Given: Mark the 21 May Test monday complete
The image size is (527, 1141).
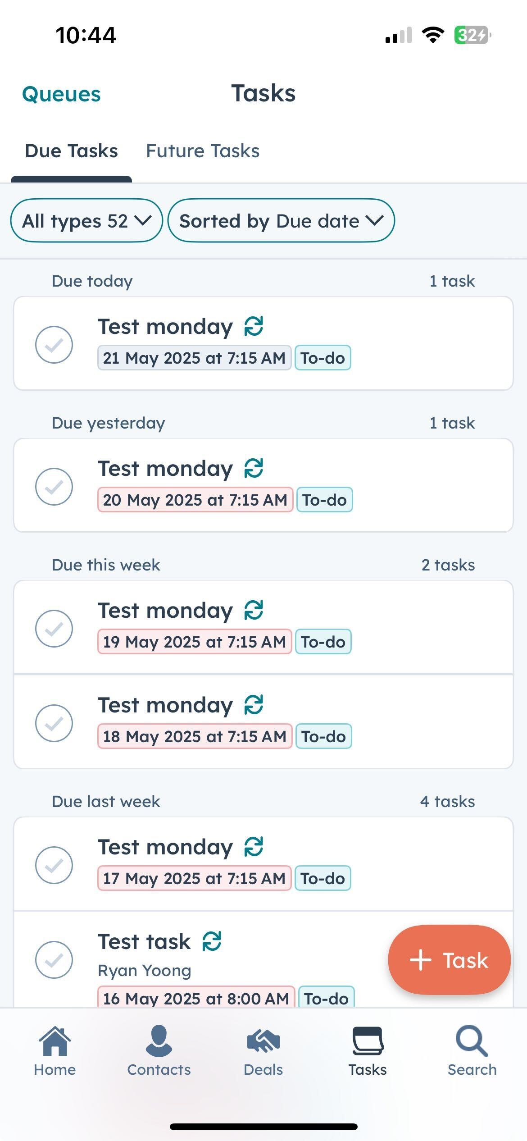Looking at the screenshot, I should [x=54, y=345].
